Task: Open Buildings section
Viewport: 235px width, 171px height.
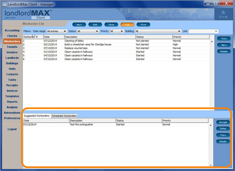Action: pyautogui.click(x=12, y=63)
